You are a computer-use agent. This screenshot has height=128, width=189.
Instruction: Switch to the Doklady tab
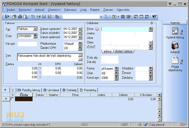(x=70, y=90)
